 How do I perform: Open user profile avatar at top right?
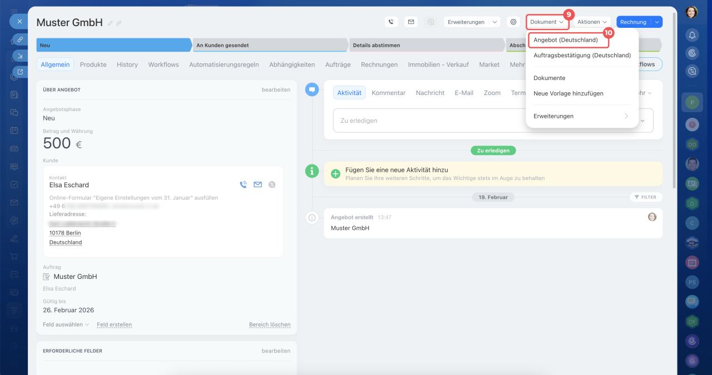pos(691,12)
